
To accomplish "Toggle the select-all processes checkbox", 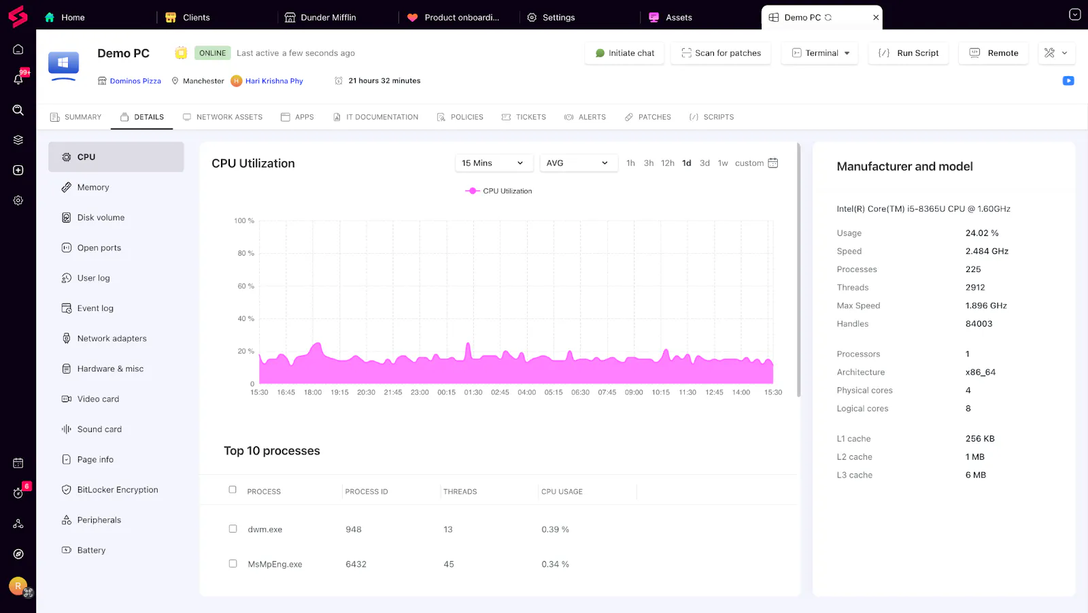I will pyautogui.click(x=233, y=490).
